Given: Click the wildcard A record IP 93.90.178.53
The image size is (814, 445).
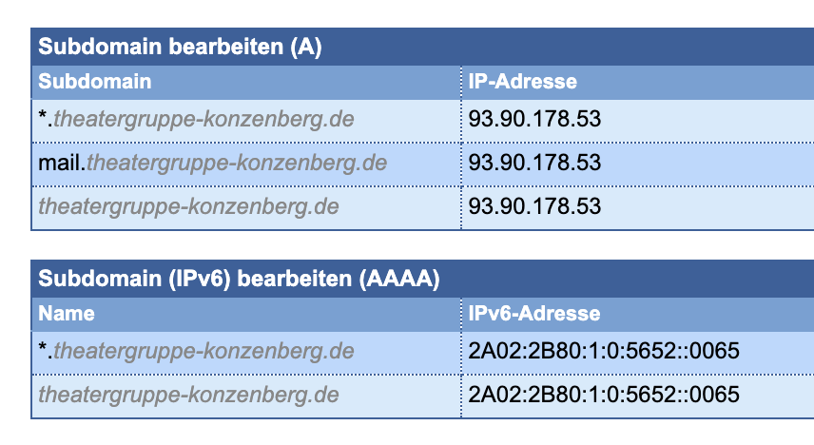Looking at the screenshot, I should (534, 120).
